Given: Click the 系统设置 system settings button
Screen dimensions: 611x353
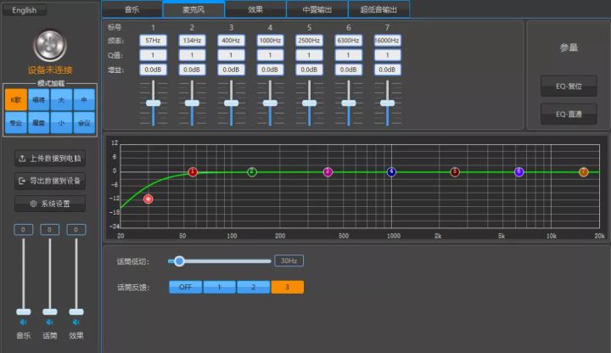Looking at the screenshot, I should point(49,204).
